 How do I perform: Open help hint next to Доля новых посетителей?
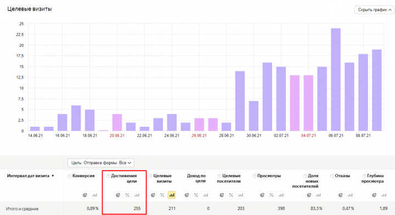(x=305, y=176)
